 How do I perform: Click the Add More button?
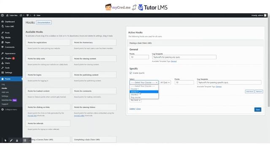(x=249, y=92)
